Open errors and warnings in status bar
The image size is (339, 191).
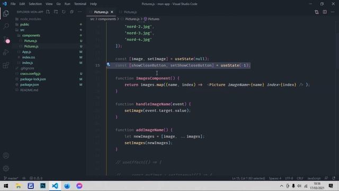(36, 178)
